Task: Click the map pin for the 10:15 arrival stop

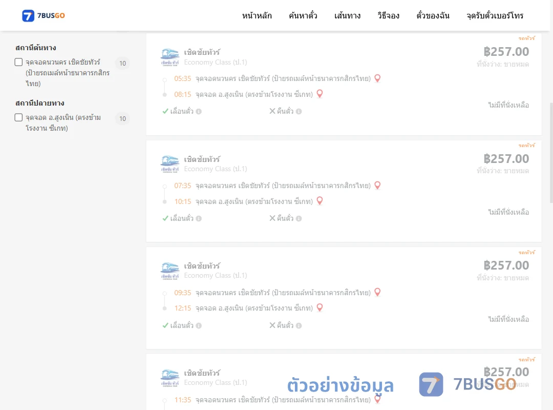Action: click(x=320, y=201)
